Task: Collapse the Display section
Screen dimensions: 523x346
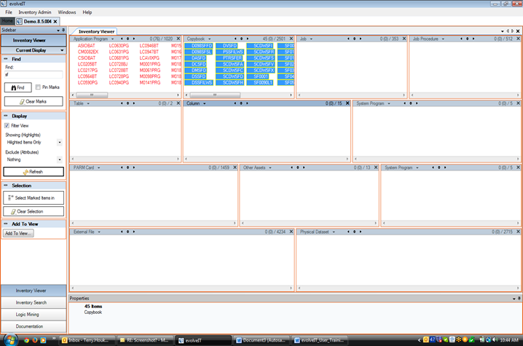Action: click(x=6, y=116)
